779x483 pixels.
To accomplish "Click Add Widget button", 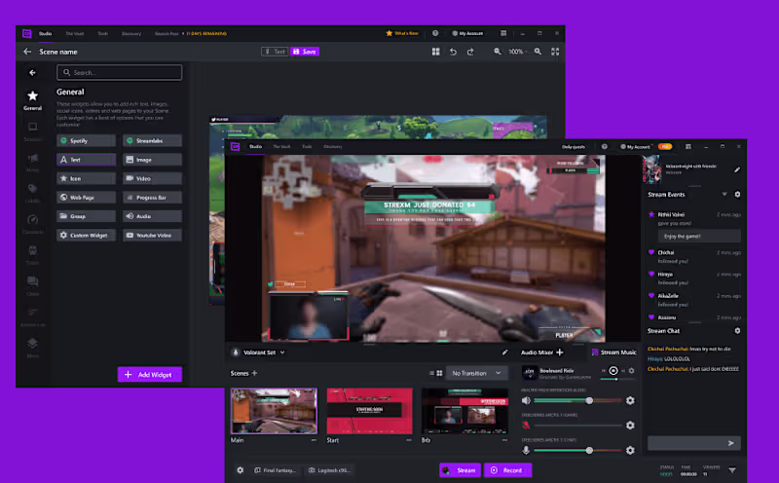I will (x=150, y=375).
